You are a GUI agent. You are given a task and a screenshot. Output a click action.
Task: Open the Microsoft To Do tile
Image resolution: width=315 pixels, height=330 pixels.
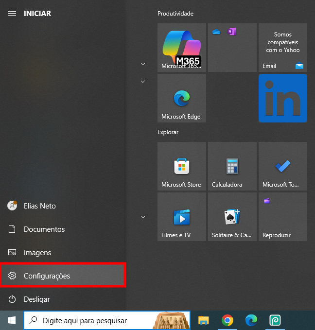point(282,166)
